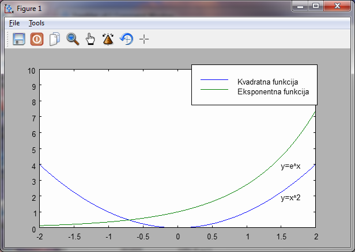Screen dimensions: 355x252
Task: Click the 'Eksponentna funkcija' legend entry
Action: pyautogui.click(x=273, y=91)
